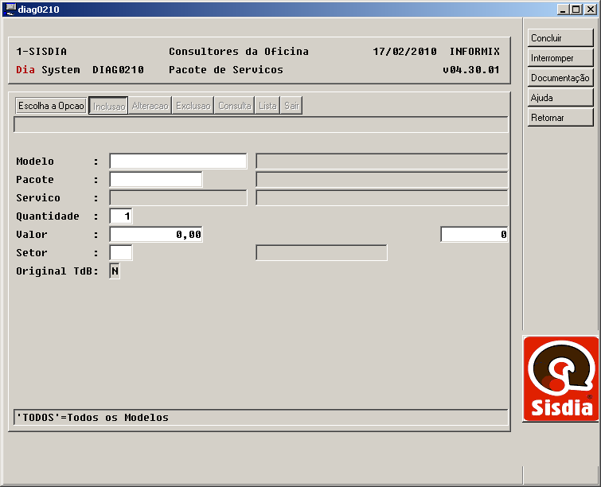Minimize the diag0210 window
Image resolution: width=601 pixels, height=487 pixels.
[563, 10]
